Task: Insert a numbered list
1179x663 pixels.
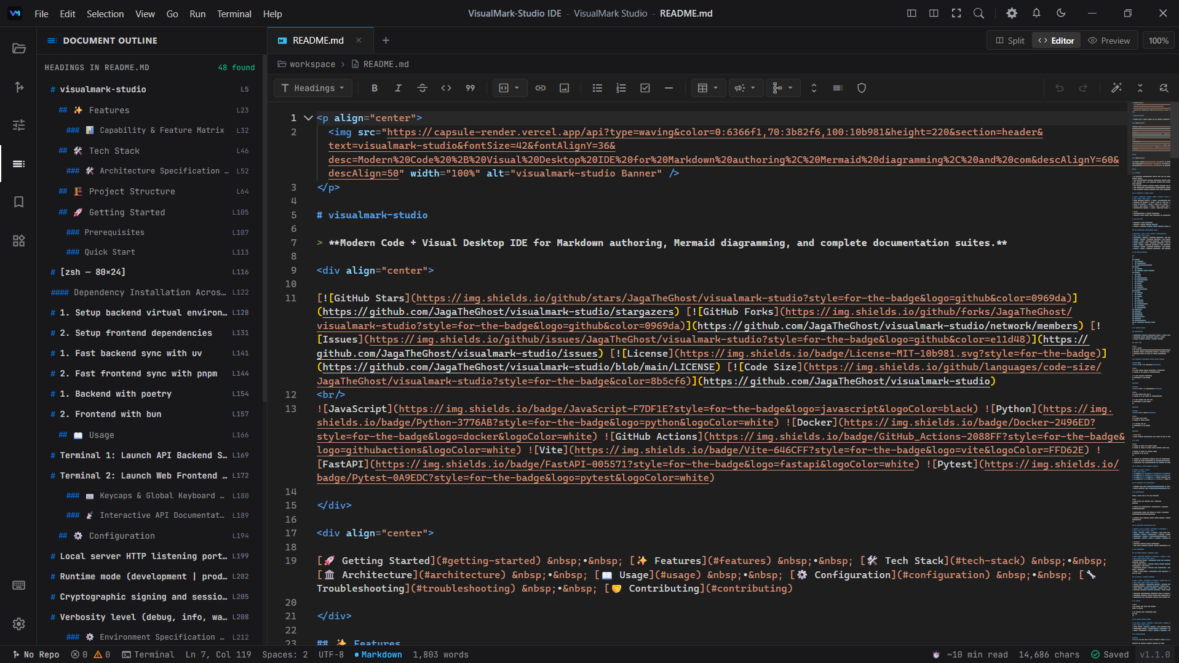Action: pos(621,88)
